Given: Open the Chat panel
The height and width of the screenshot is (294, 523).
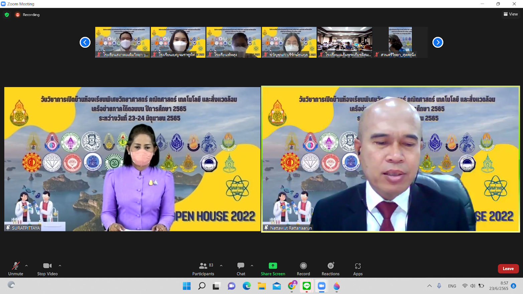Looking at the screenshot, I should 241,269.
